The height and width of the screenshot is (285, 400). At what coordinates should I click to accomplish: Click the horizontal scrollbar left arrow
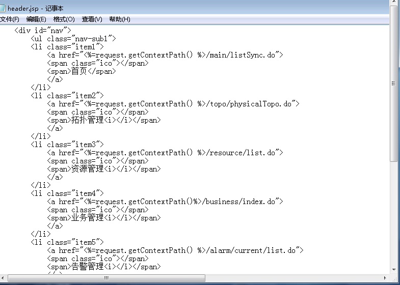[x=4, y=278]
